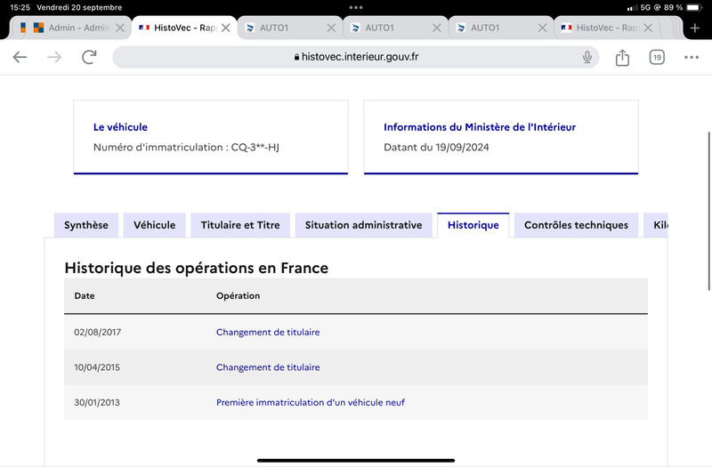
Task: Open the Contrôles techniques tab
Action: click(576, 225)
